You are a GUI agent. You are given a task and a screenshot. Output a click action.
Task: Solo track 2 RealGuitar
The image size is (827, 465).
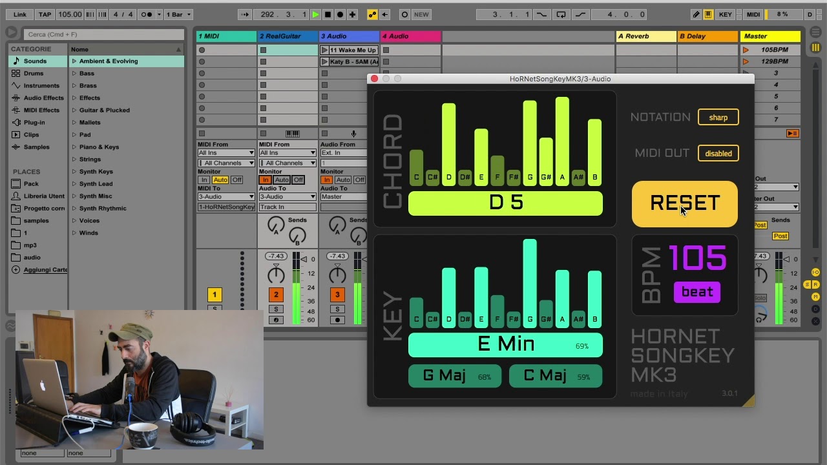pyautogui.click(x=276, y=309)
